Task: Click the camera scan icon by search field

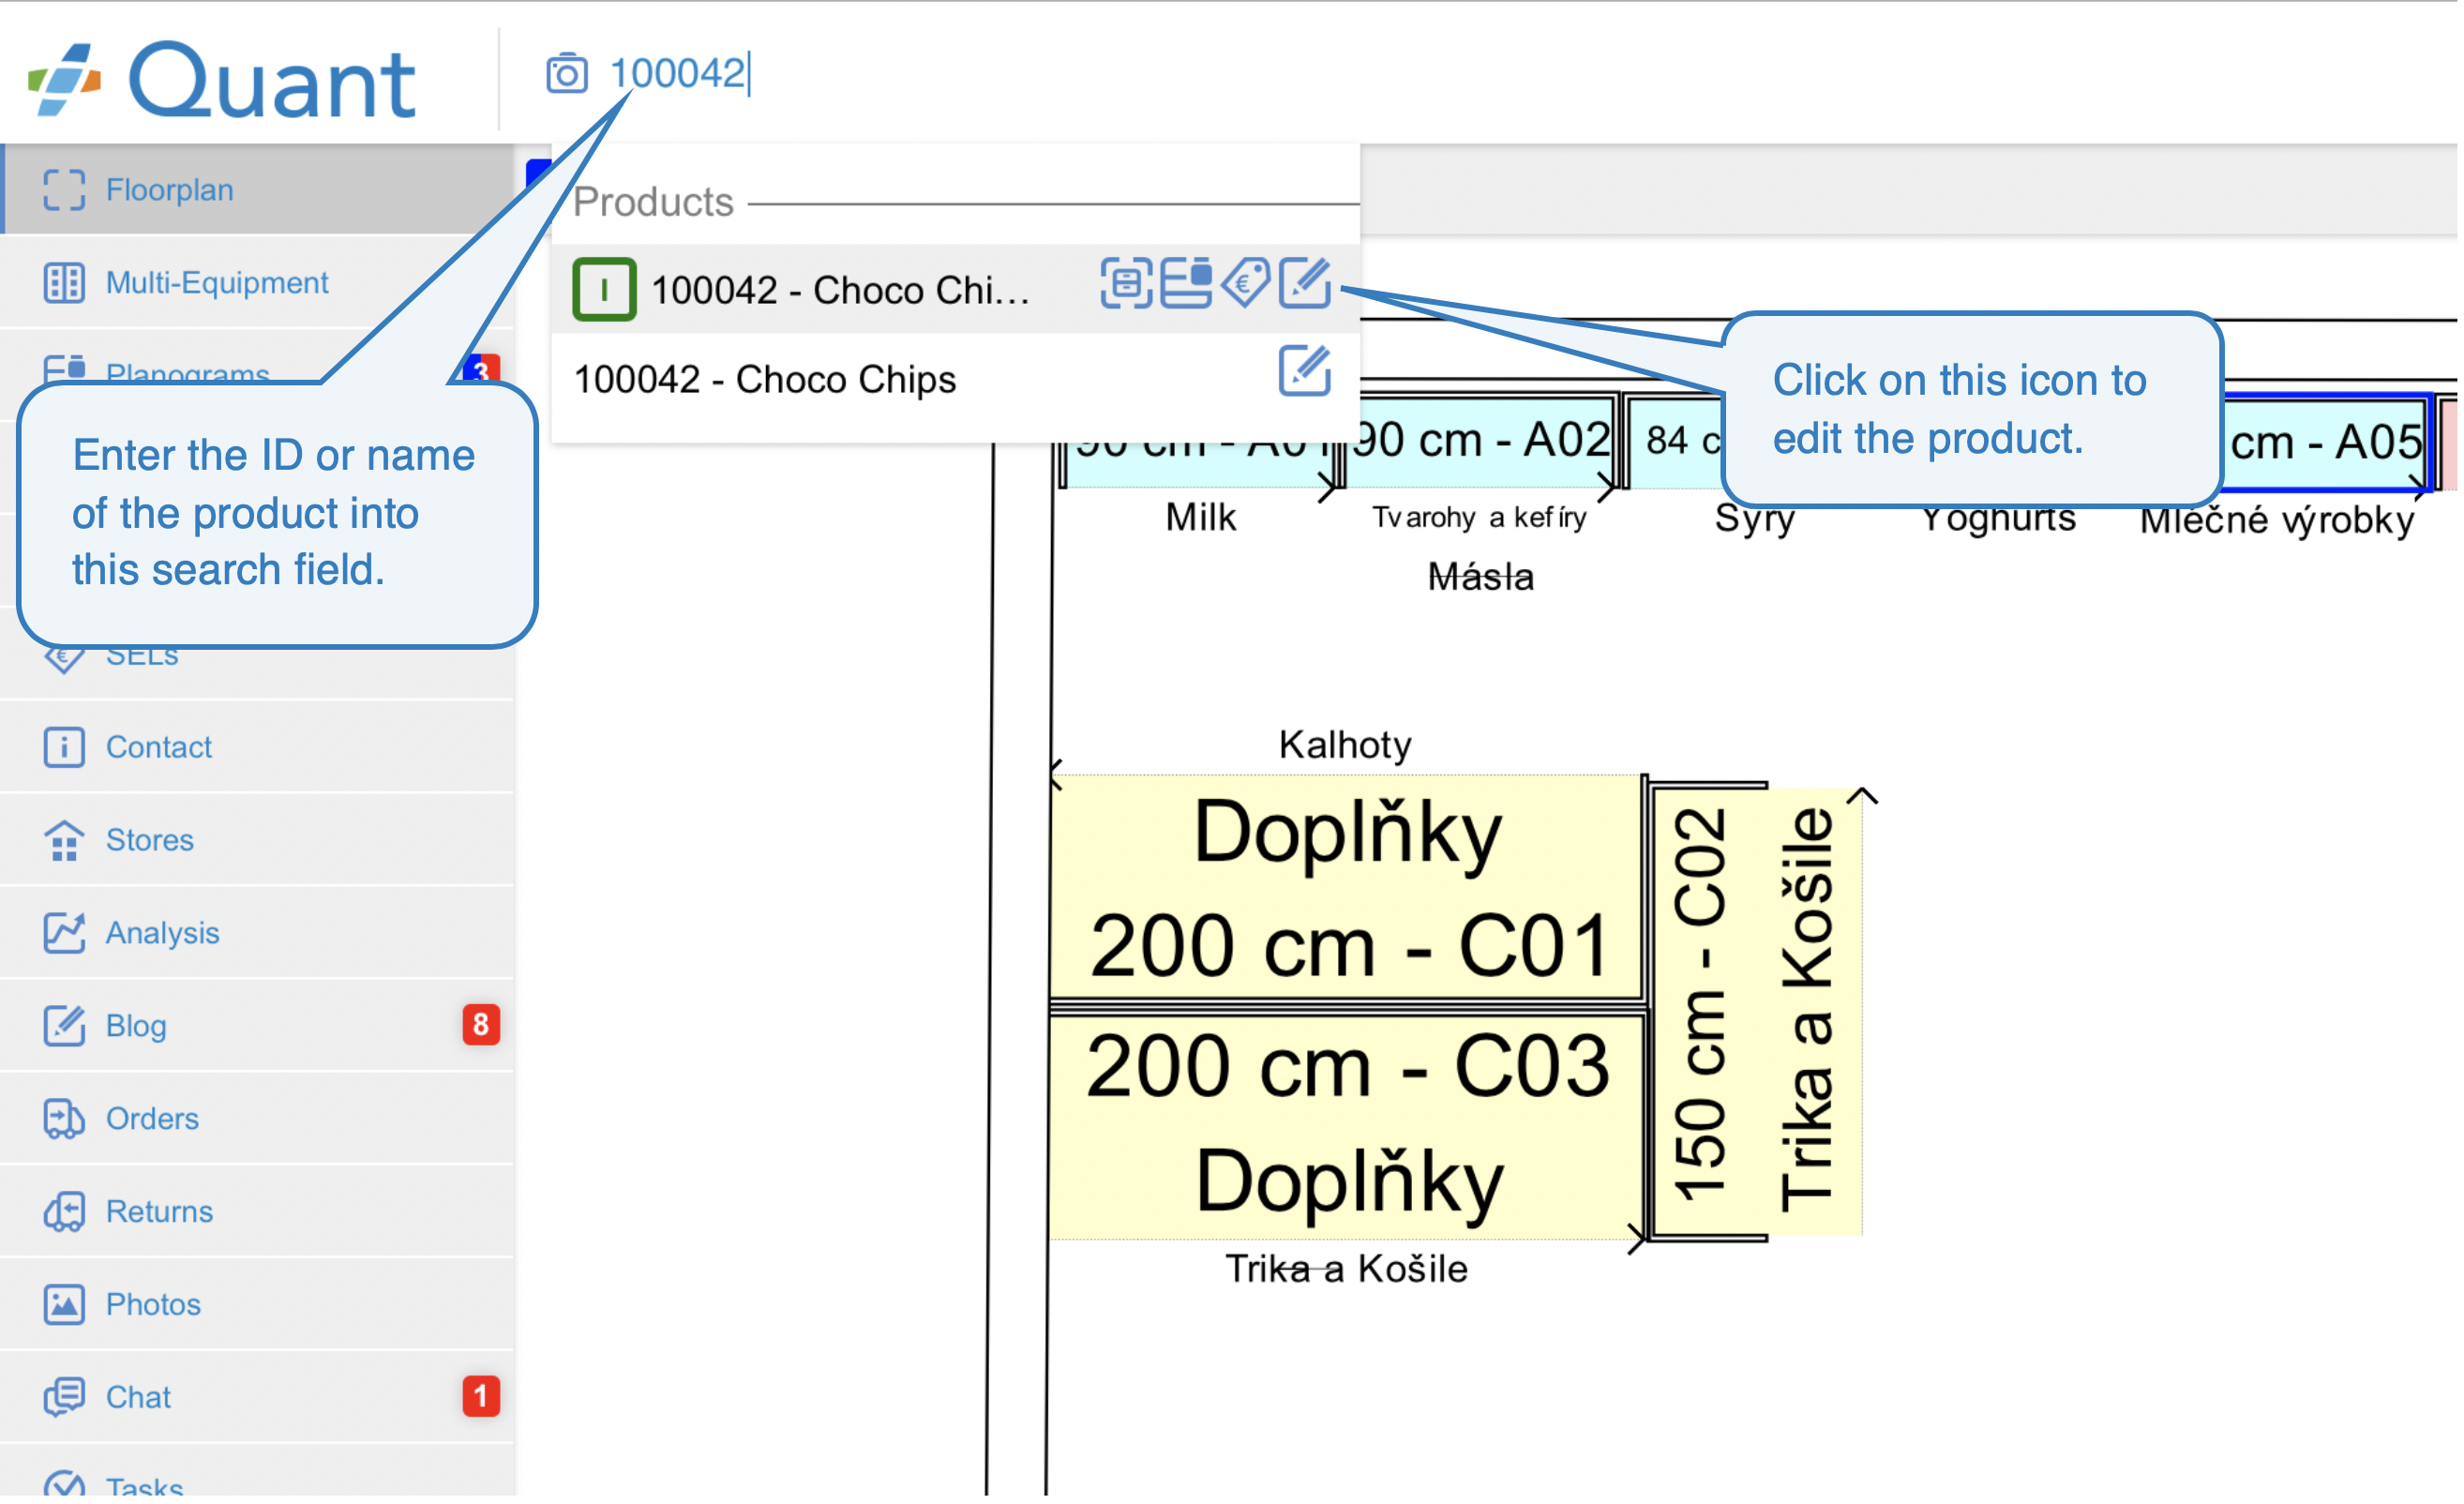Action: click(x=567, y=74)
